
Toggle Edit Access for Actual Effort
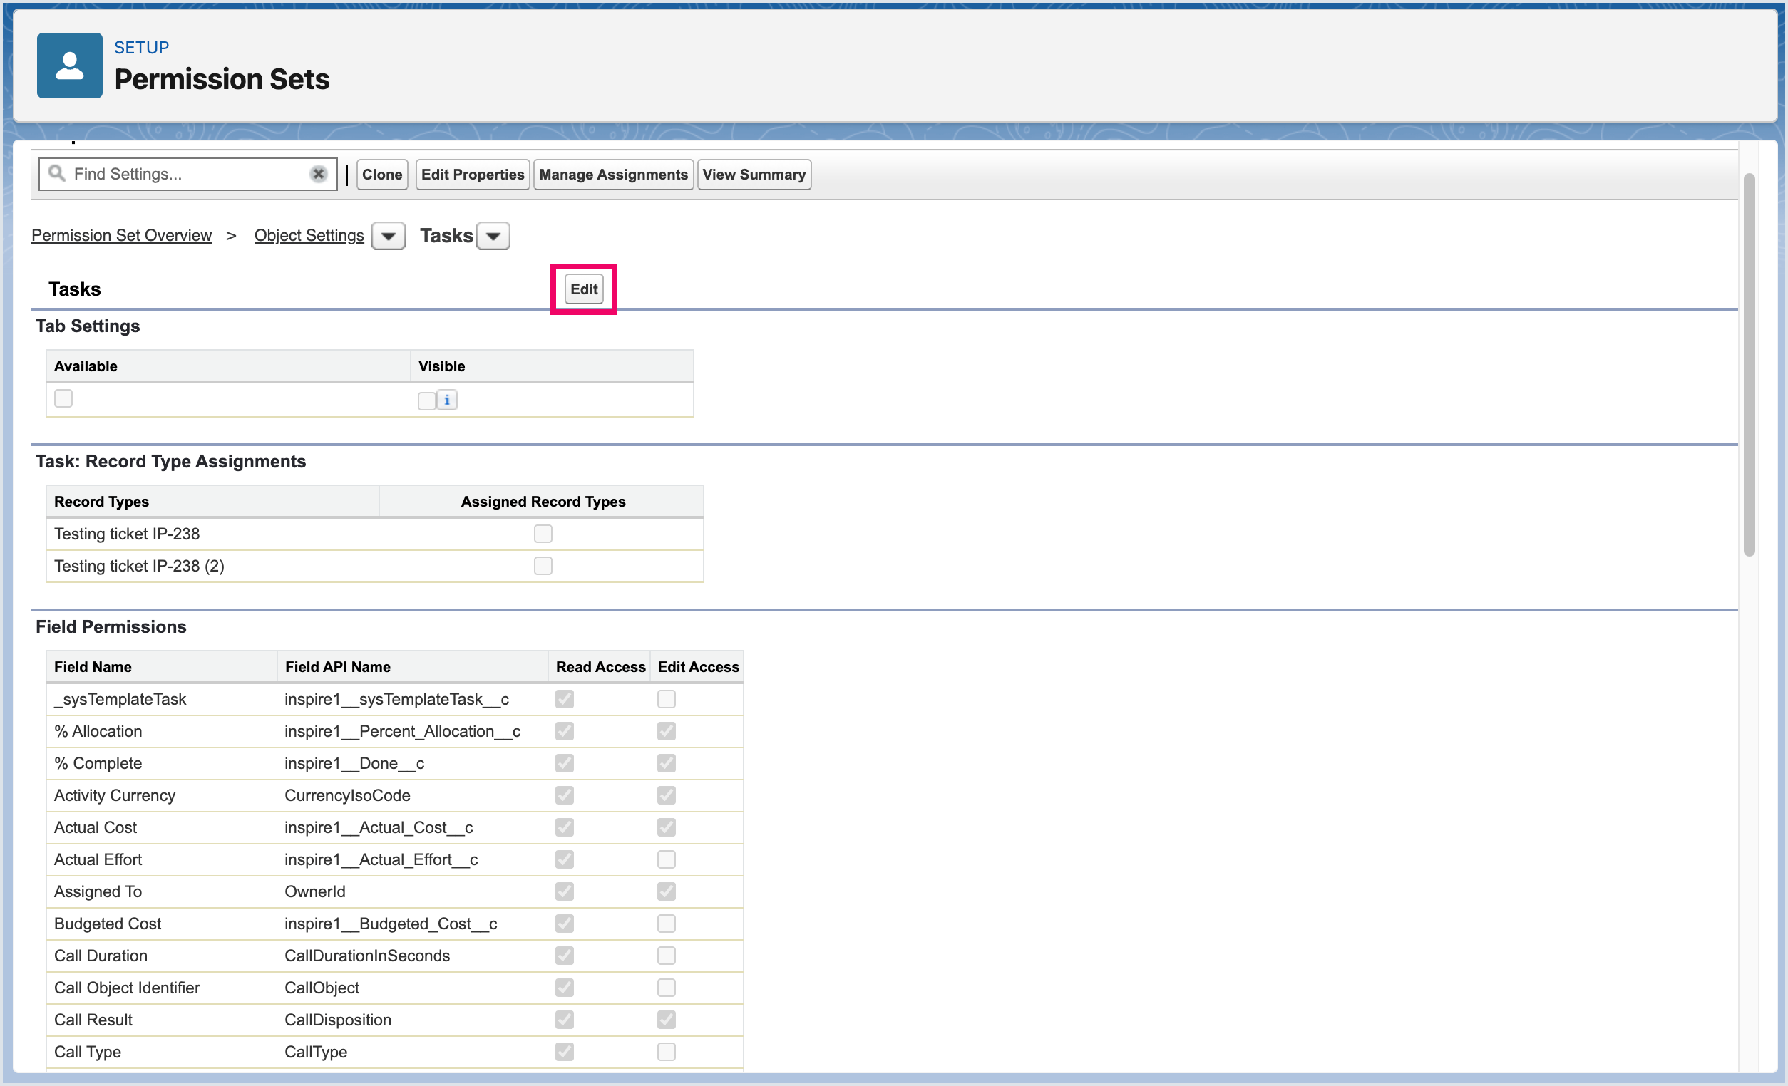(x=666, y=859)
